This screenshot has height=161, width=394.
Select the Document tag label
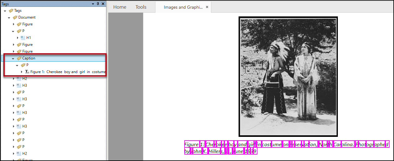coord(27,17)
